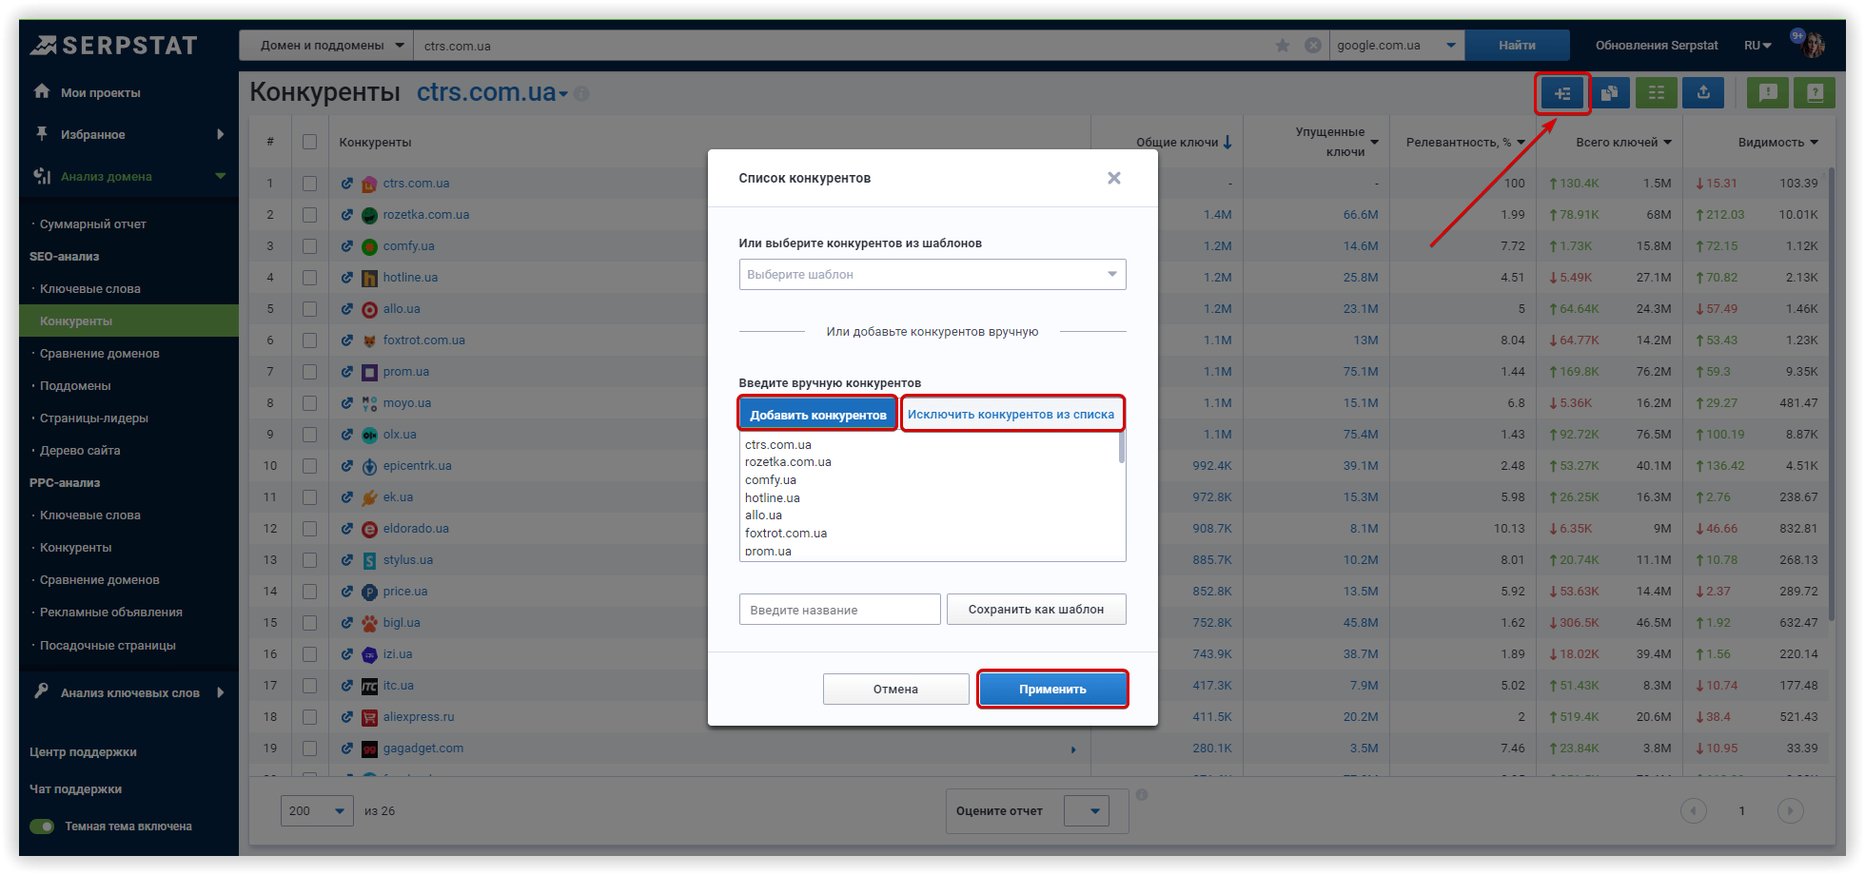Select Суммарный отчет in the sidebar
Image resolution: width=1865 pixels, height=875 pixels.
pos(92,224)
